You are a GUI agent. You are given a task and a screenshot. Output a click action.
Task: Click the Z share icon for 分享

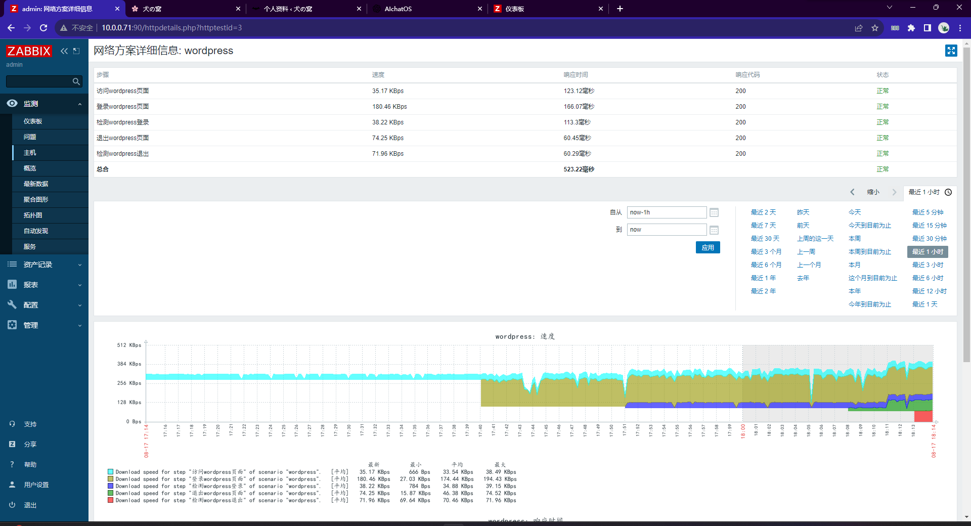12,444
